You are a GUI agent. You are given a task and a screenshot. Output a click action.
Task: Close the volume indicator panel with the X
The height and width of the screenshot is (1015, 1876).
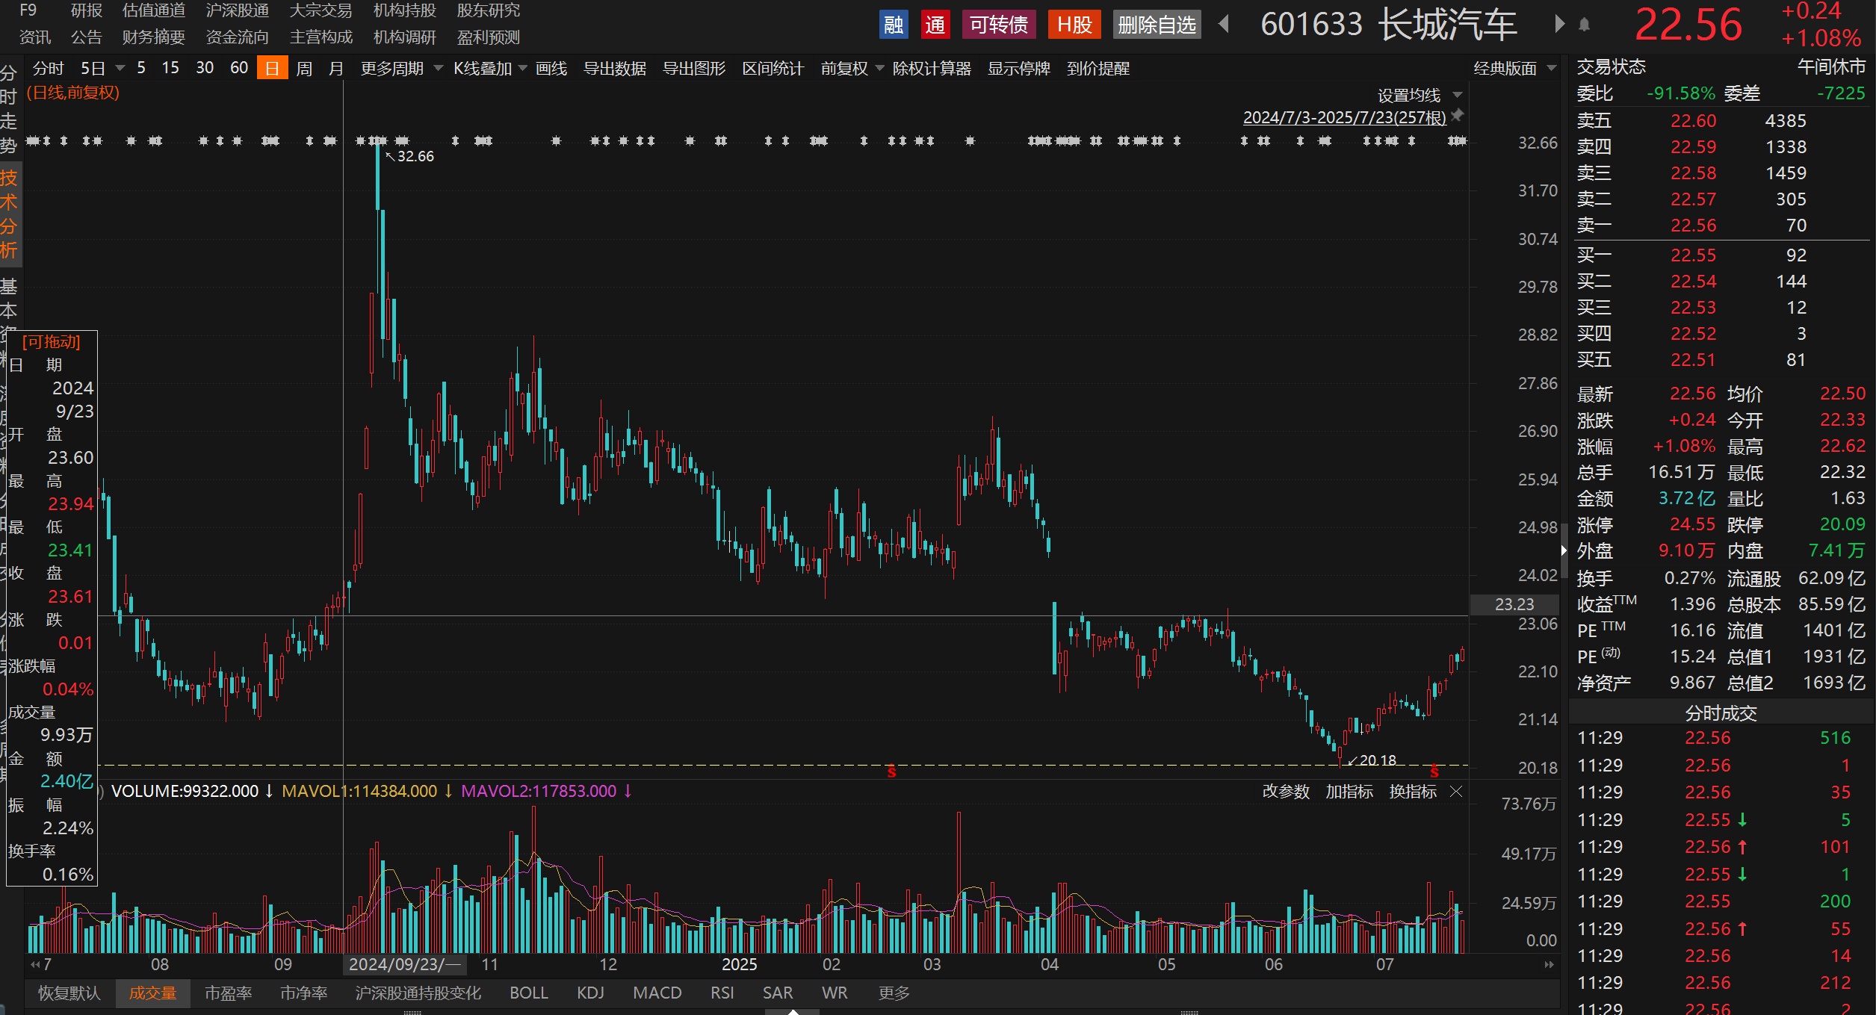click(x=1456, y=792)
